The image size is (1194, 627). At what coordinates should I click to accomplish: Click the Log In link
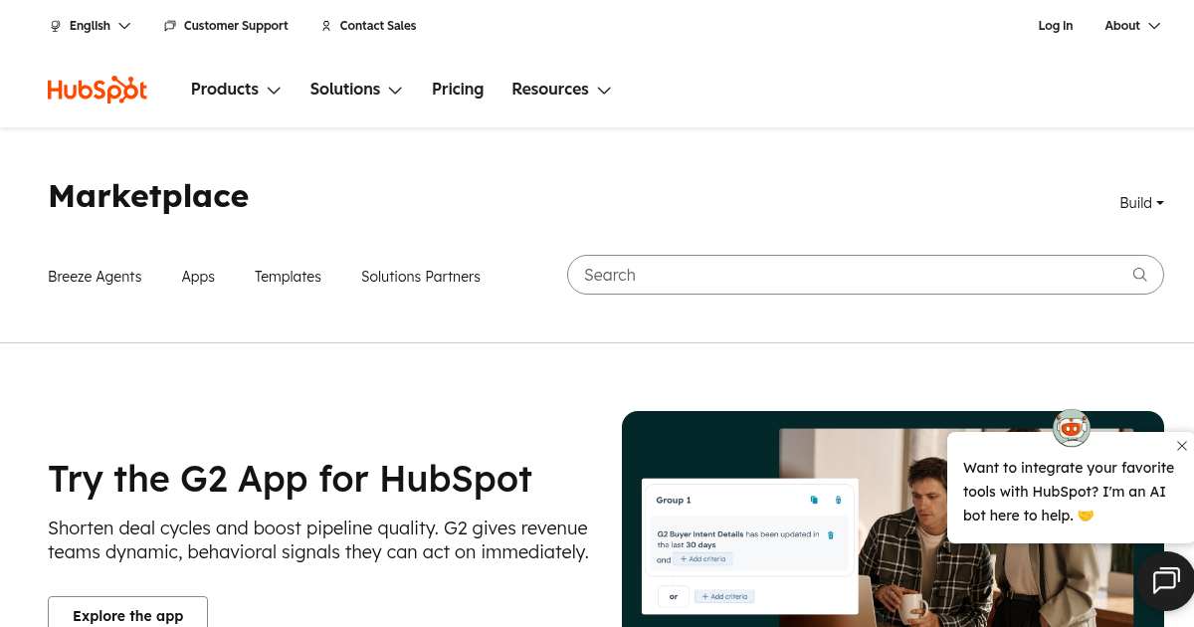click(x=1055, y=26)
